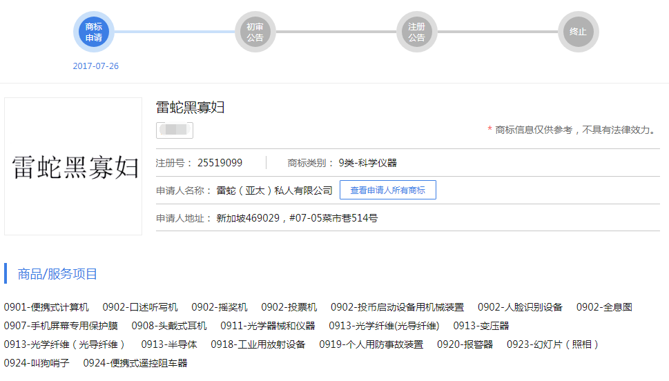Select the 2017-07-26 application date

pos(95,66)
